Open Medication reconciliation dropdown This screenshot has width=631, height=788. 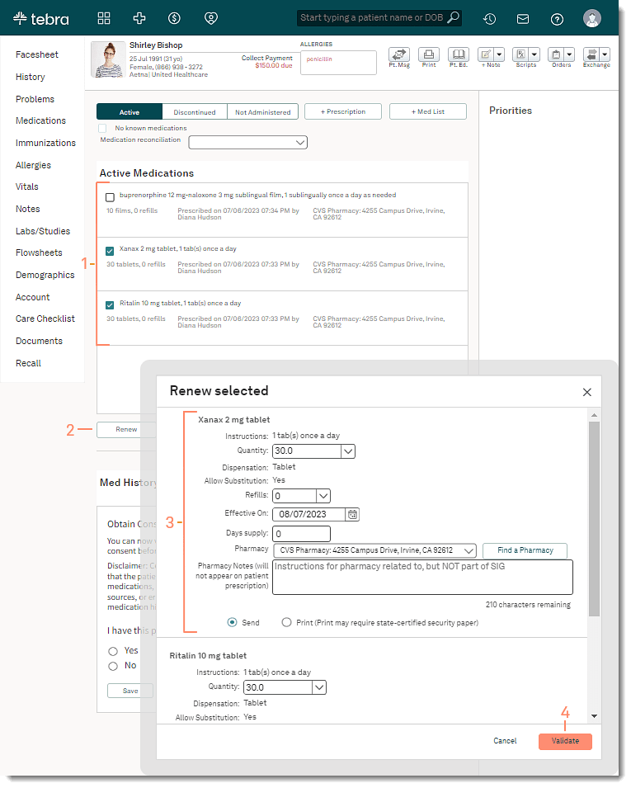pyautogui.click(x=247, y=142)
